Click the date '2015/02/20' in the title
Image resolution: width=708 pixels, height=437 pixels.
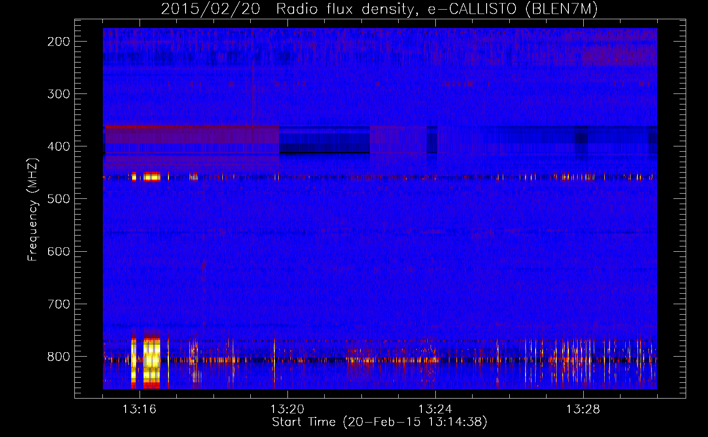(210, 9)
